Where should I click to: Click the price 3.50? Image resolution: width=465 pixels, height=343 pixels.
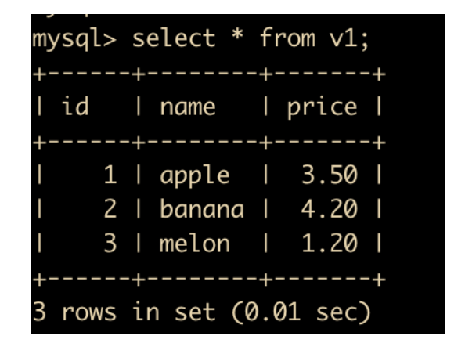click(330, 175)
